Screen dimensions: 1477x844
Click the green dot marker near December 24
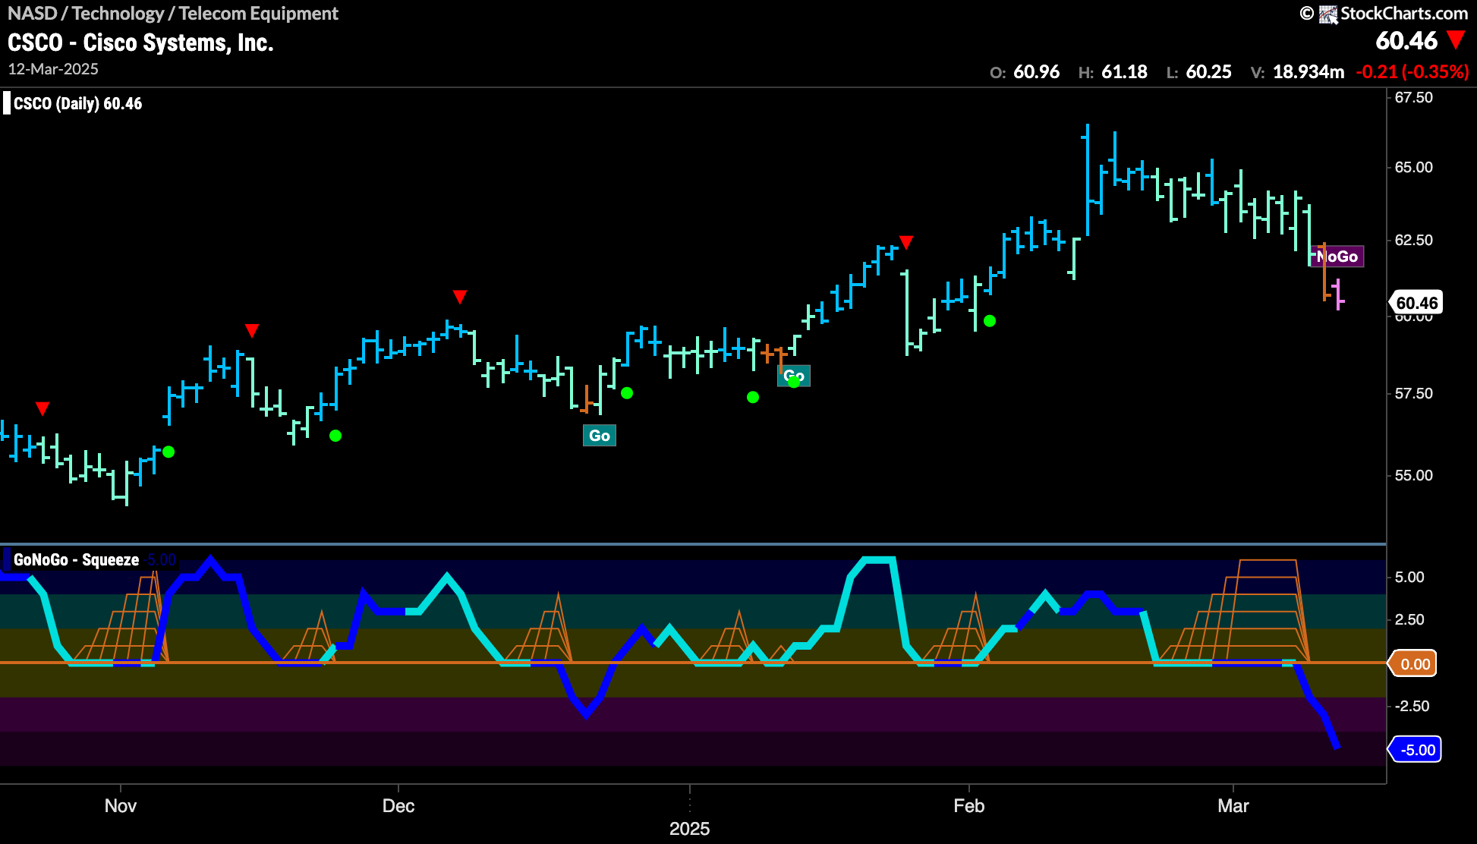coord(627,393)
